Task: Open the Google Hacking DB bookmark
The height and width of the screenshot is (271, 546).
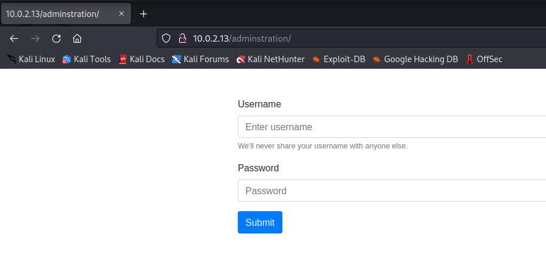Action: 415,59
